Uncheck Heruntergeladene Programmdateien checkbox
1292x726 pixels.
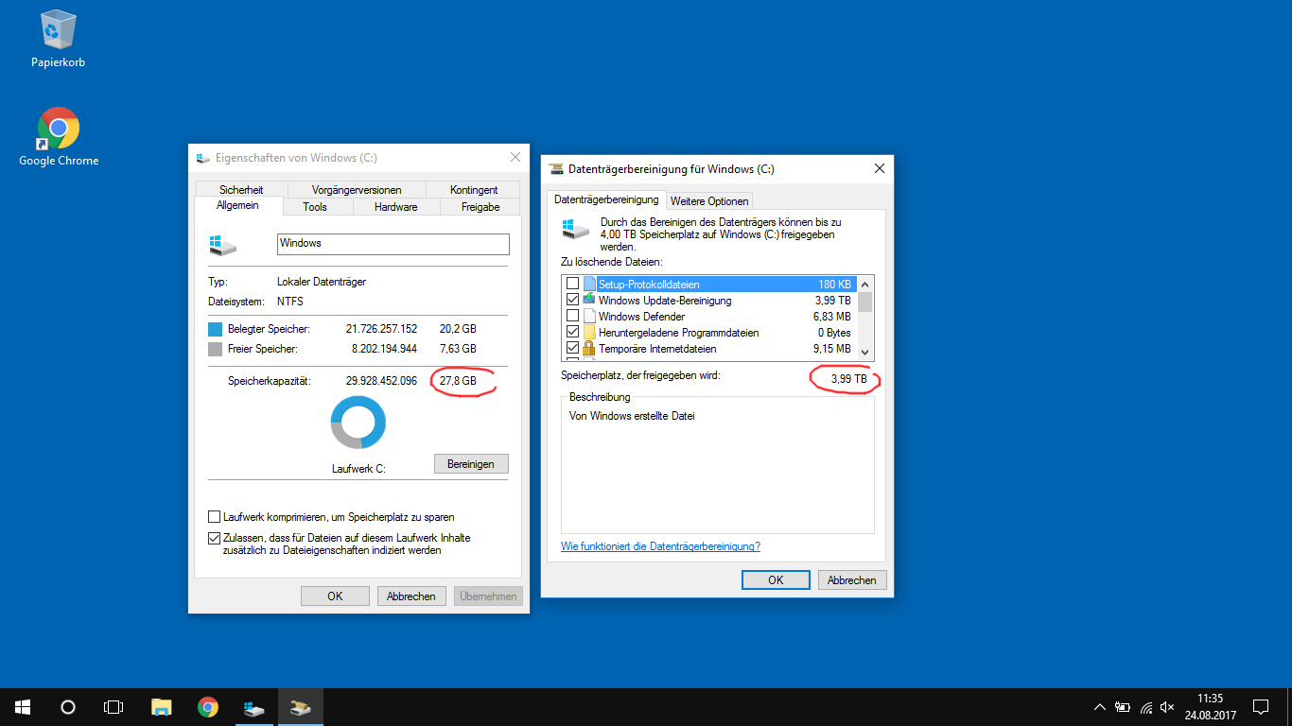(x=572, y=333)
